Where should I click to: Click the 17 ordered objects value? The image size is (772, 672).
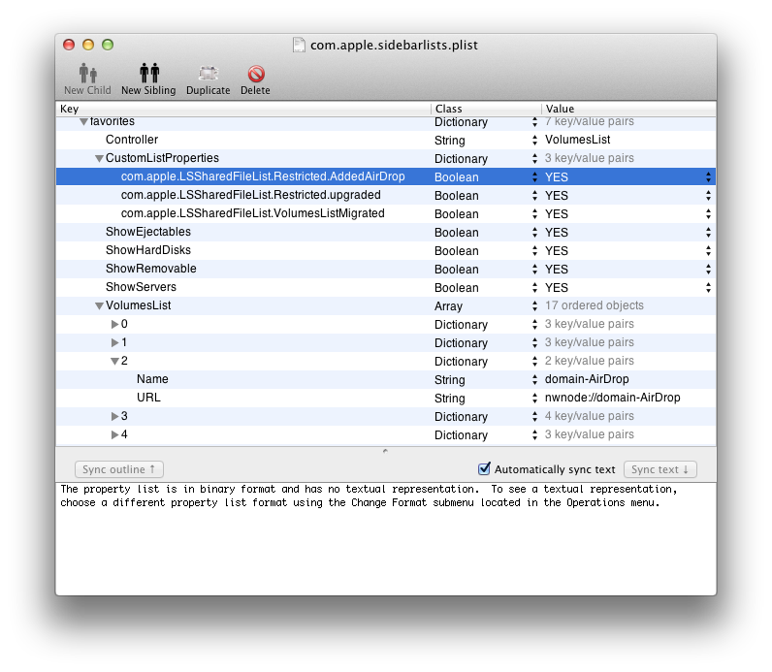[x=595, y=305]
